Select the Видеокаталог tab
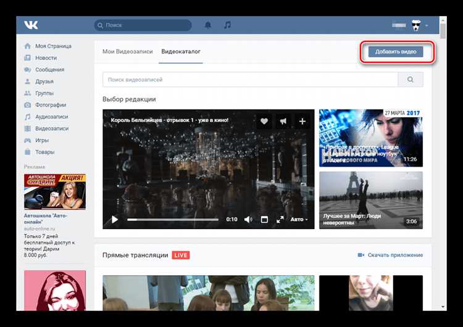The height and width of the screenshot is (327, 463). [181, 52]
